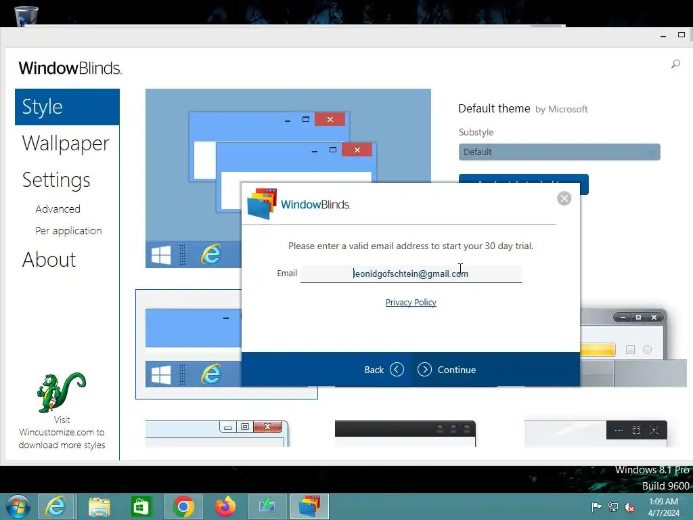This screenshot has width=693, height=520.
Task: Minimize the WindowBlinds main window
Action: 663,35
